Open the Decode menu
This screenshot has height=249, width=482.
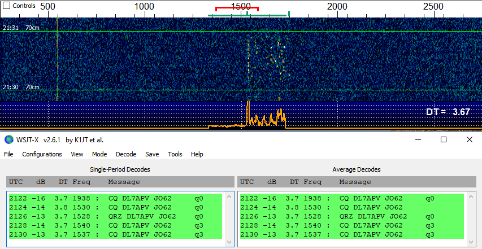pos(126,154)
